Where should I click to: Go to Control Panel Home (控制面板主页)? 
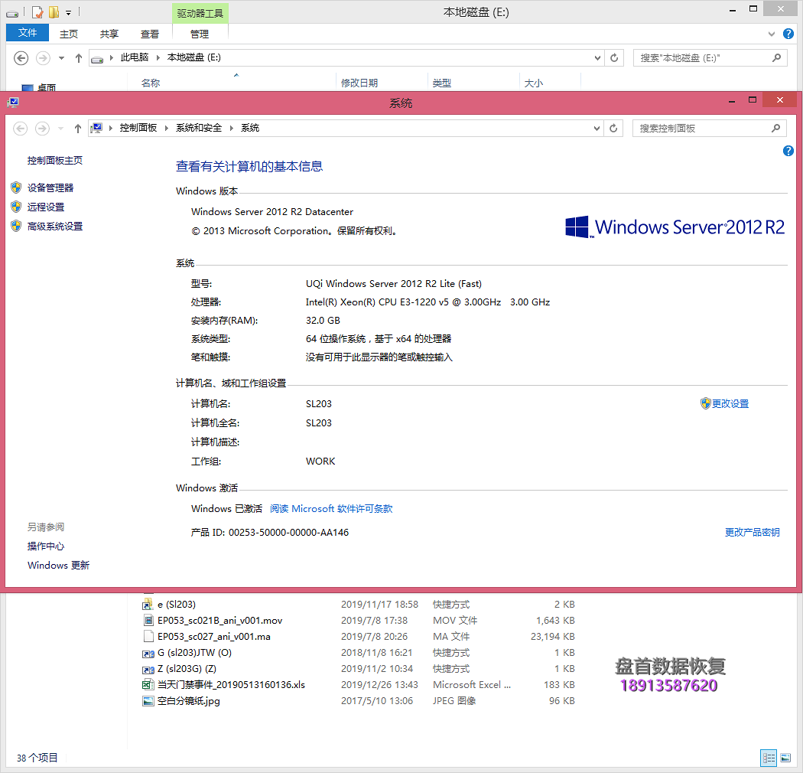(55, 161)
